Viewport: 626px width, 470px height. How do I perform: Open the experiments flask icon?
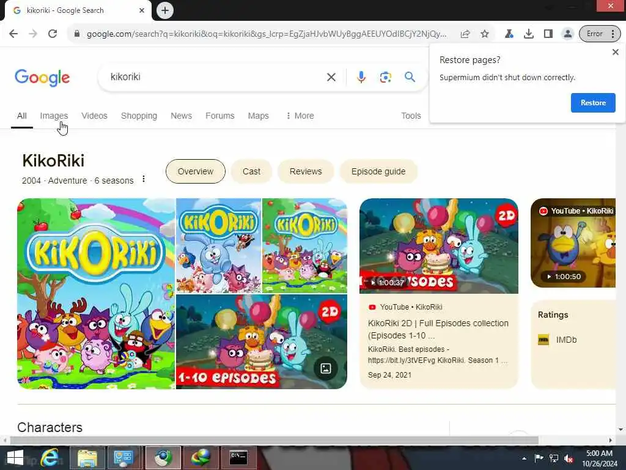[x=509, y=34]
